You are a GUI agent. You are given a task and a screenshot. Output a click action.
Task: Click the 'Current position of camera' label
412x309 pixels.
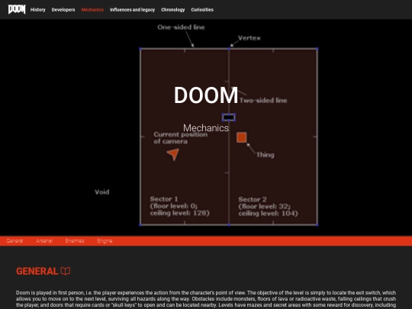pos(181,138)
